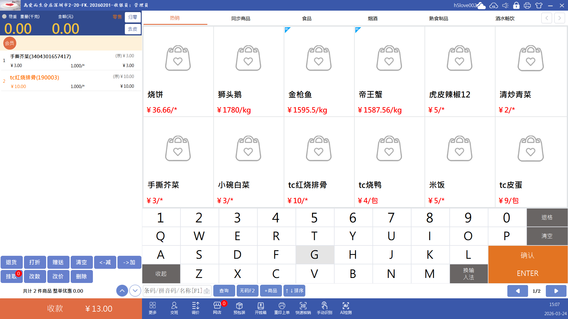Click the 开钱箱 cash drawer icon
Image resolution: width=568 pixels, height=319 pixels.
coord(260,308)
